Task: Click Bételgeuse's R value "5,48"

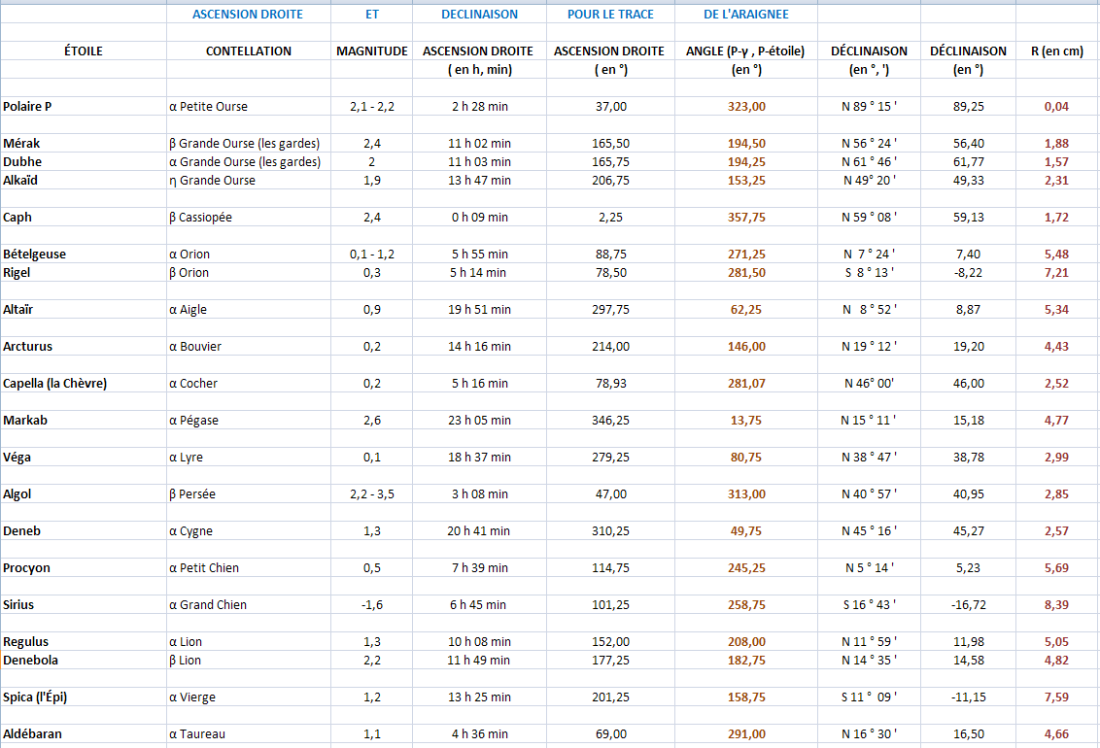Action: tap(1056, 255)
